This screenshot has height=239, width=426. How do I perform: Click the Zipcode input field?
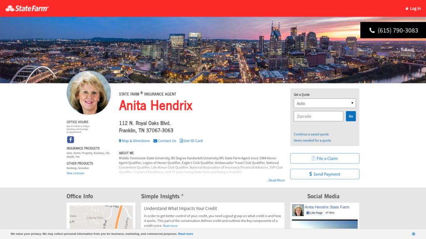[318, 116]
